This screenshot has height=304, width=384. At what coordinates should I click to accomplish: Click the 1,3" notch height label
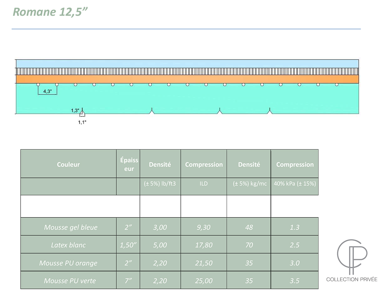[x=75, y=110]
